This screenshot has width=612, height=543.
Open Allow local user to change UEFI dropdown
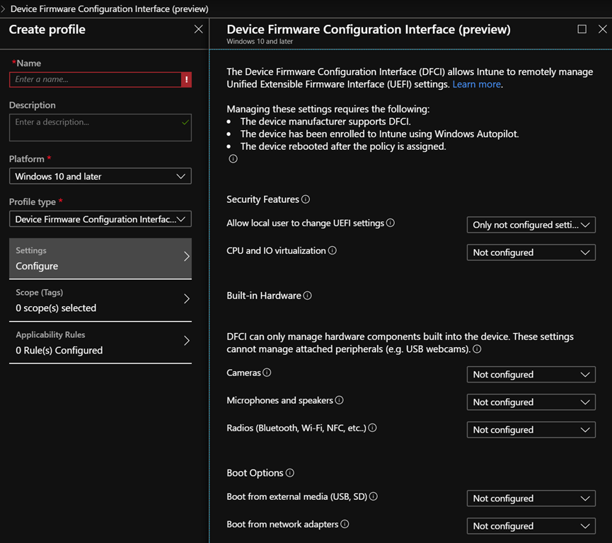coord(531,225)
